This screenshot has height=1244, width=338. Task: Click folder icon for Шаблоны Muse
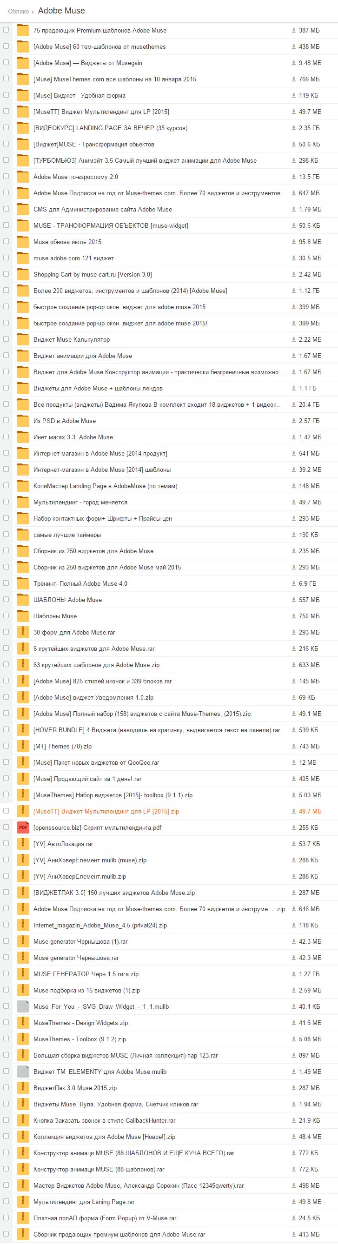(23, 616)
